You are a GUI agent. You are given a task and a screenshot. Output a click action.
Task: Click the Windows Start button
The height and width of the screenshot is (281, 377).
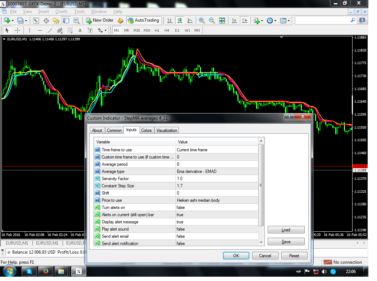click(9, 271)
